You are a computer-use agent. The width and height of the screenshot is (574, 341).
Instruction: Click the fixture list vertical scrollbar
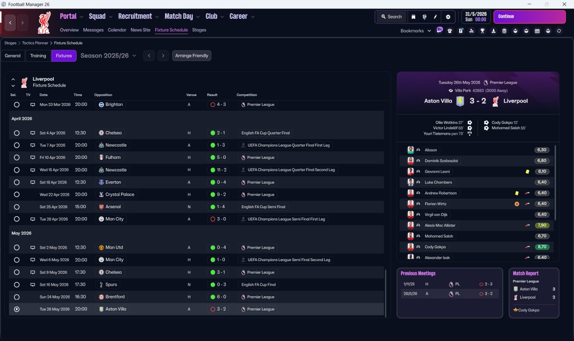[x=386, y=293]
